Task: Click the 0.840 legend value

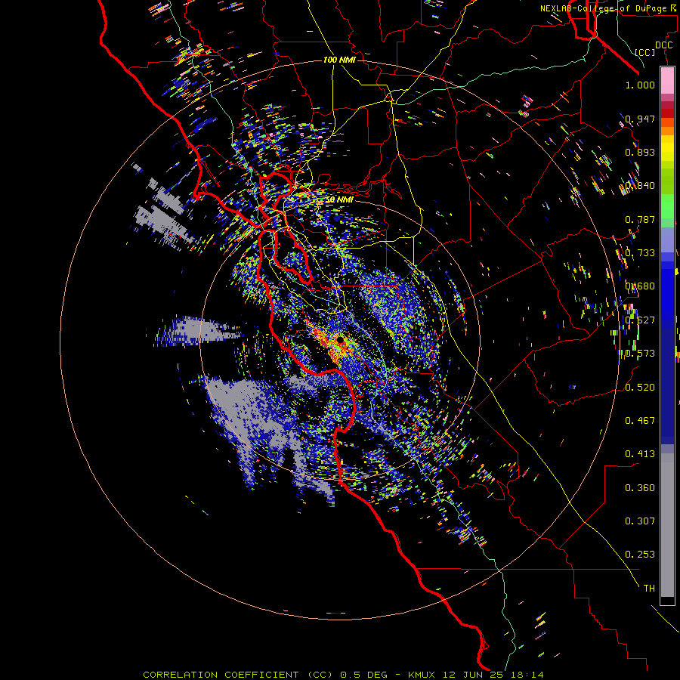Action: coord(640,185)
